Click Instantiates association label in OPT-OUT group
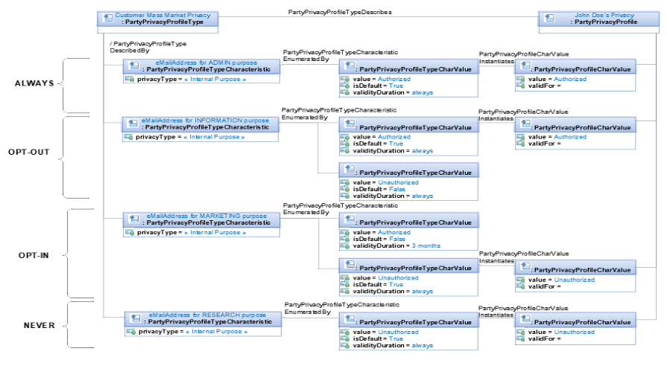This screenshot has width=667, height=392. [x=496, y=118]
